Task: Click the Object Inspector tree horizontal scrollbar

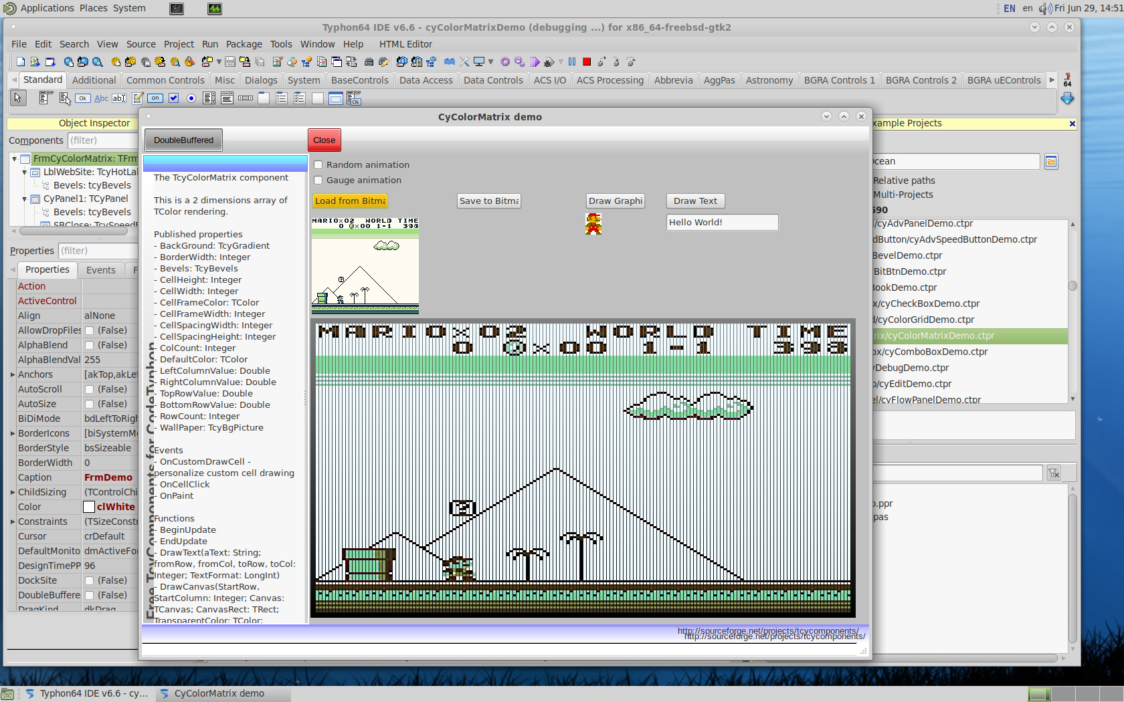Action: pyautogui.click(x=74, y=231)
